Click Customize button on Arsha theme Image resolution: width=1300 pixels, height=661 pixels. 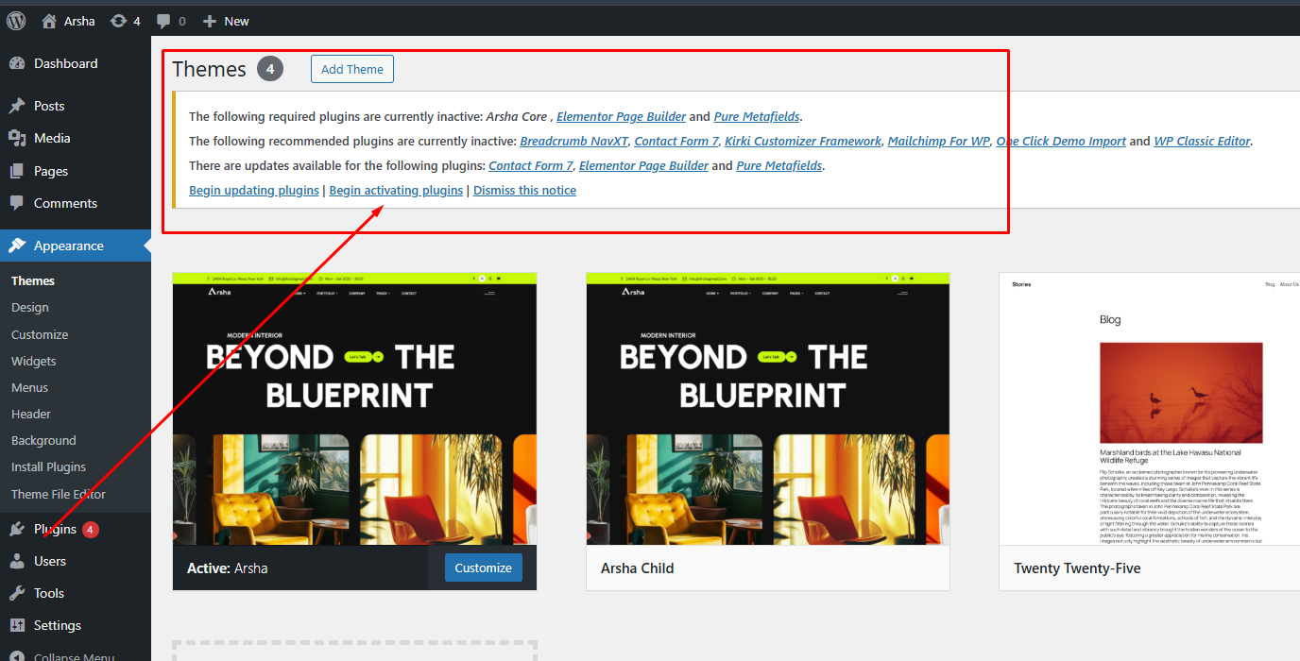tap(484, 568)
